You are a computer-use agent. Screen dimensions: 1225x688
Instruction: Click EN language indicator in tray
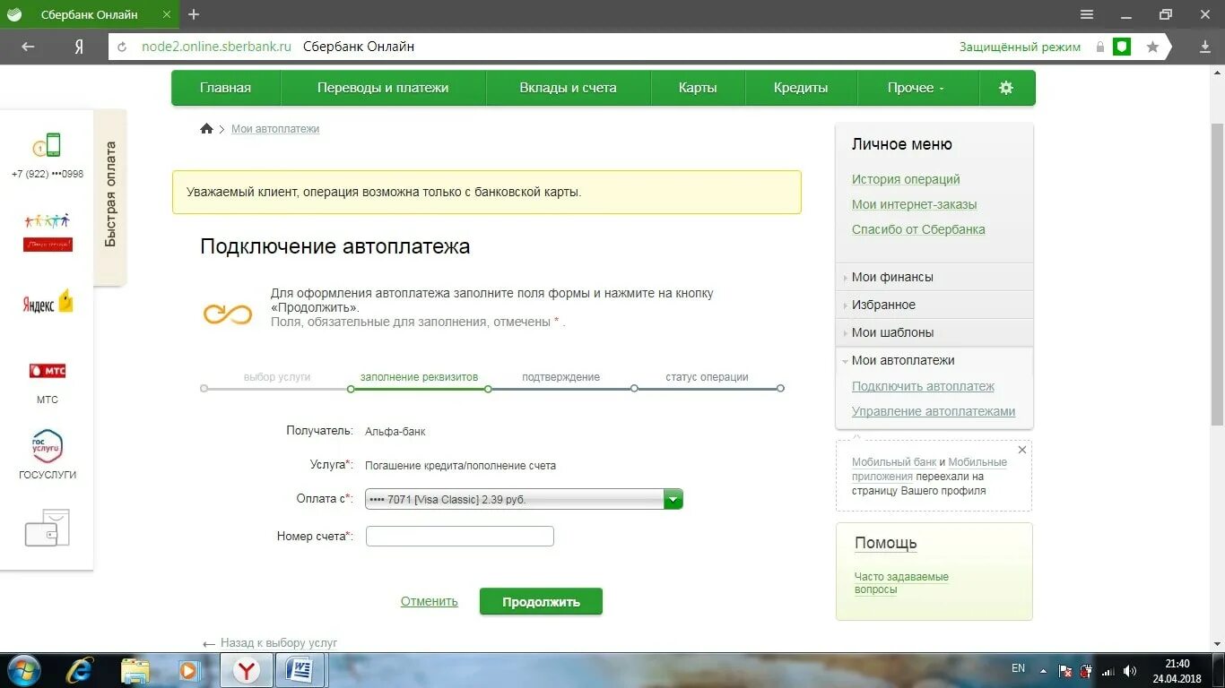tap(1018, 668)
